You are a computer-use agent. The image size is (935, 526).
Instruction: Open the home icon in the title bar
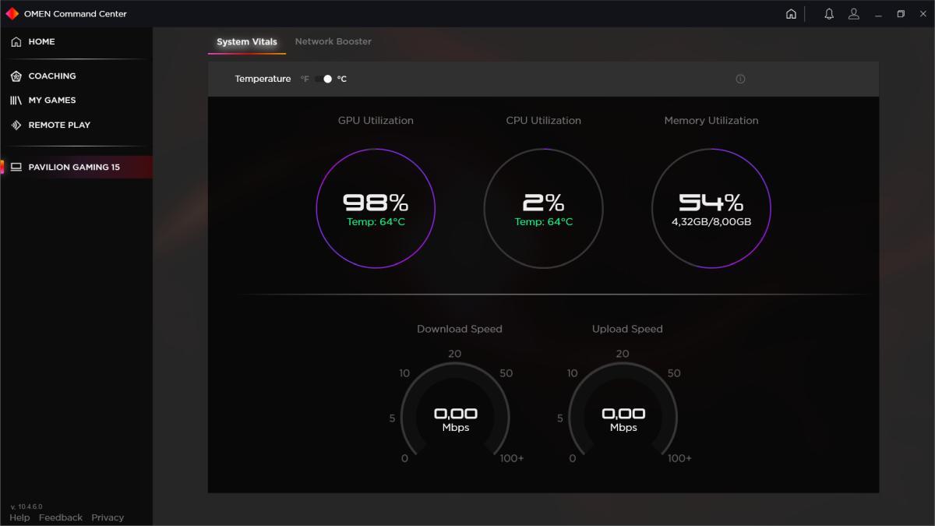click(791, 14)
